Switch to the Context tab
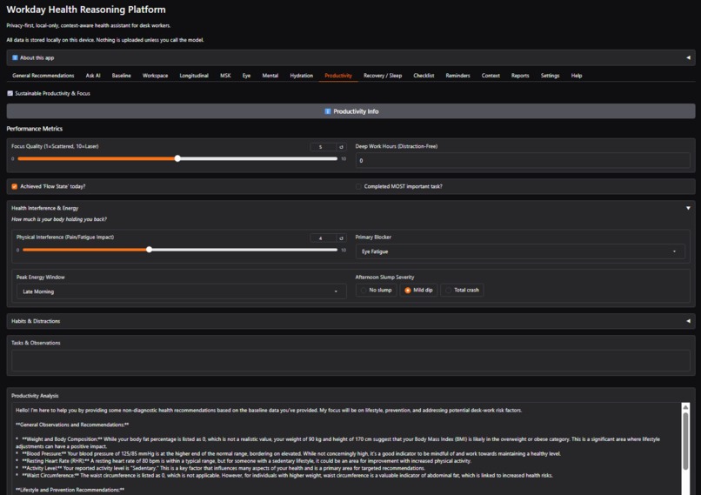The width and height of the screenshot is (701, 495). (491, 76)
